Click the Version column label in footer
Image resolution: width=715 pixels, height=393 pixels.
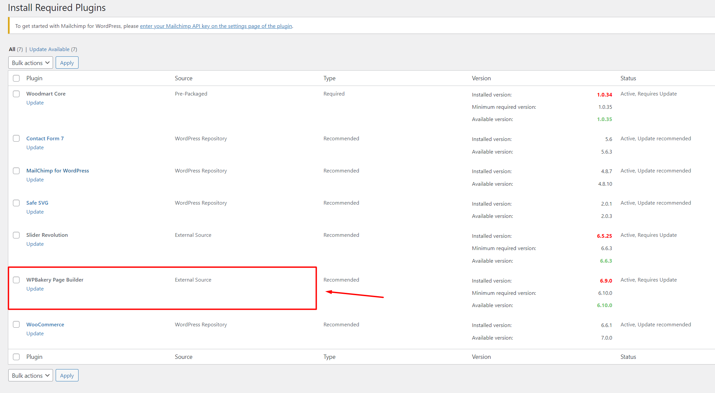tap(481, 357)
